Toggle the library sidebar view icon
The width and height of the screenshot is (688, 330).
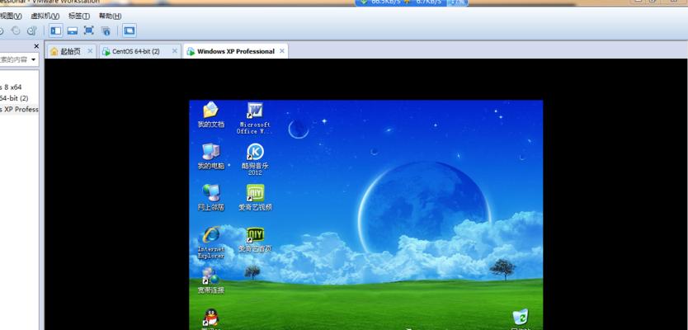click(56, 31)
